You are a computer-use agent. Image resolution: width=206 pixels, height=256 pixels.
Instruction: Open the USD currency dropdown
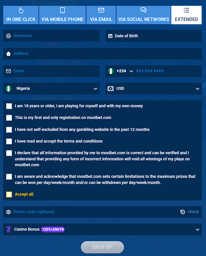(198, 89)
